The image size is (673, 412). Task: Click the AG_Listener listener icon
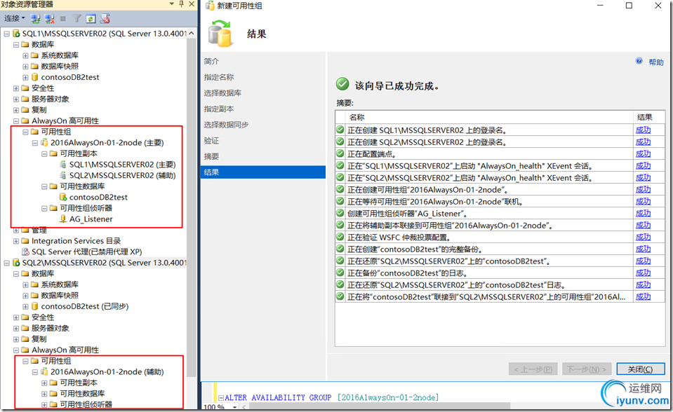point(63,219)
